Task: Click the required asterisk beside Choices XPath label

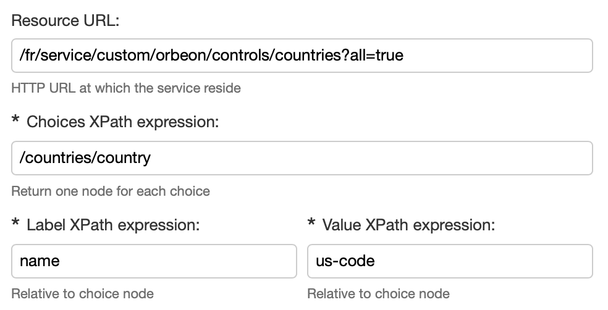Action: point(15,120)
